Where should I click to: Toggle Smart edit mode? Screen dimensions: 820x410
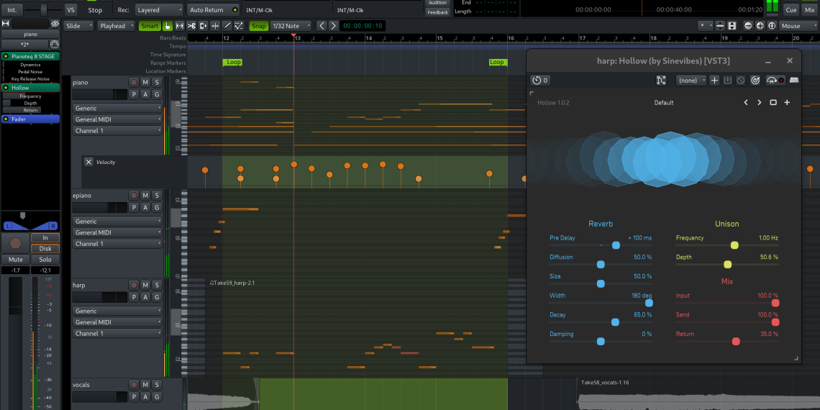click(x=149, y=26)
